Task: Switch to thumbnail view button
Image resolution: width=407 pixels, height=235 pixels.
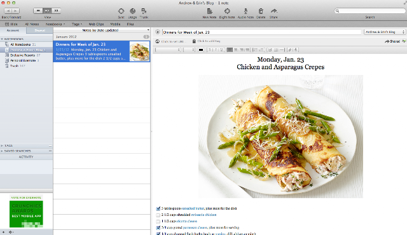Action: 56,11
